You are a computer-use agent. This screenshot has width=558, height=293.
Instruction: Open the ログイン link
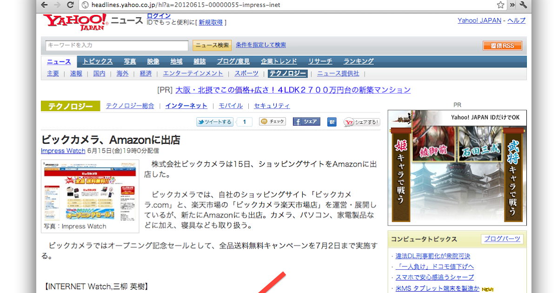tap(159, 16)
